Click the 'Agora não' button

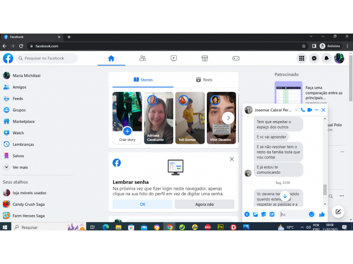(204, 204)
